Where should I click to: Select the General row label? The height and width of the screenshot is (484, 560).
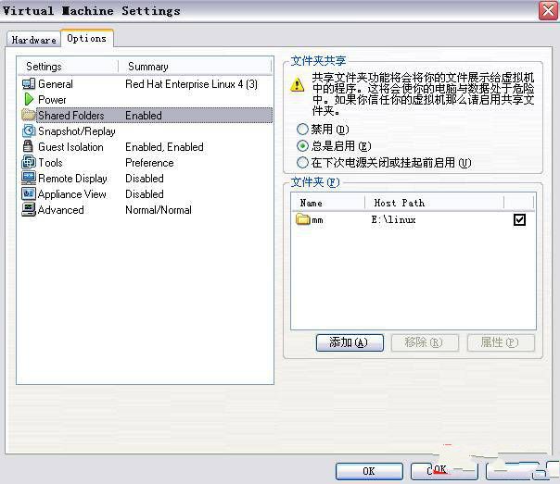click(56, 84)
